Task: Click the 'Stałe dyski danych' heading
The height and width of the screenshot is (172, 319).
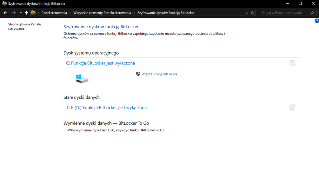Action: [x=82, y=97]
